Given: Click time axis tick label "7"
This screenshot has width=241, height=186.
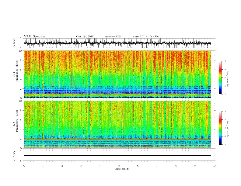Looking at the screenshot, I should [x=157, y=166].
